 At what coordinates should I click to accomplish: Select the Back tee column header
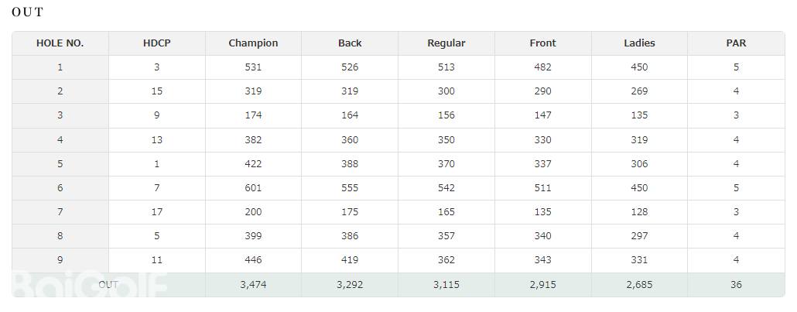[350, 43]
